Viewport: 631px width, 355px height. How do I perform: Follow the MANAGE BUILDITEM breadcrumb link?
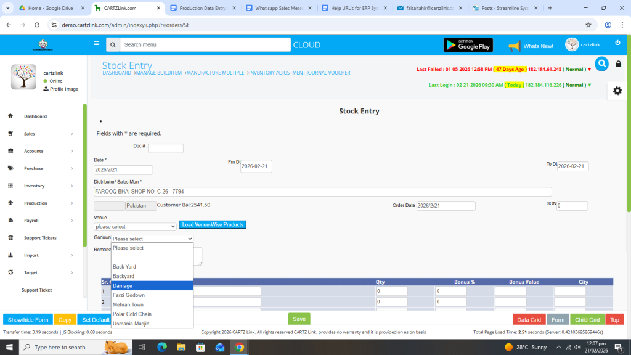[x=158, y=73]
